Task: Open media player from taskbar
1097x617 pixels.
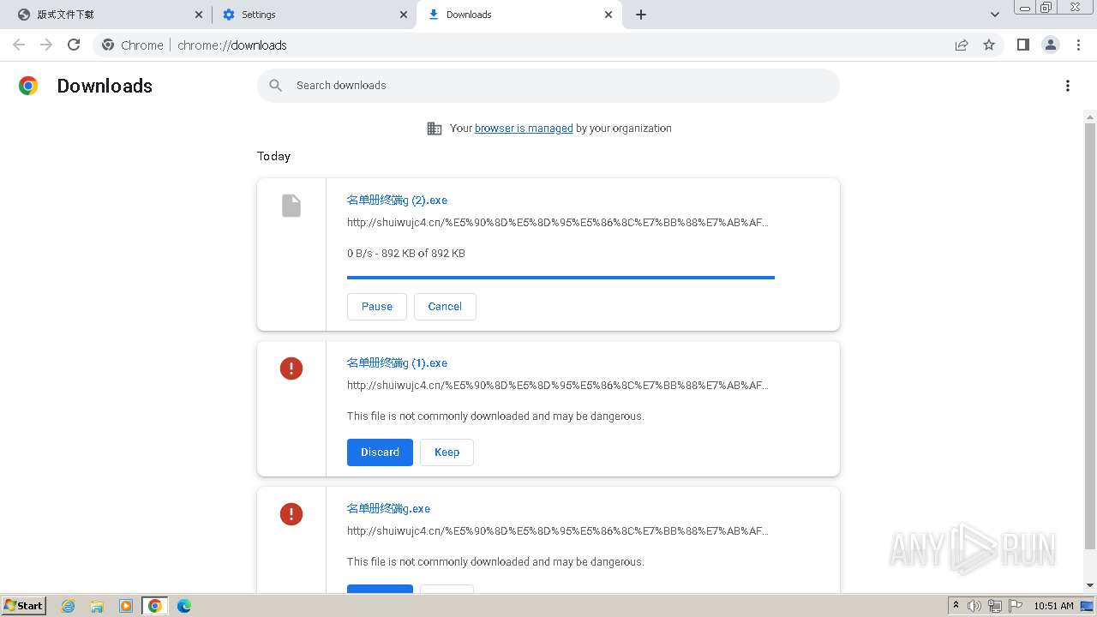Action: (x=126, y=606)
